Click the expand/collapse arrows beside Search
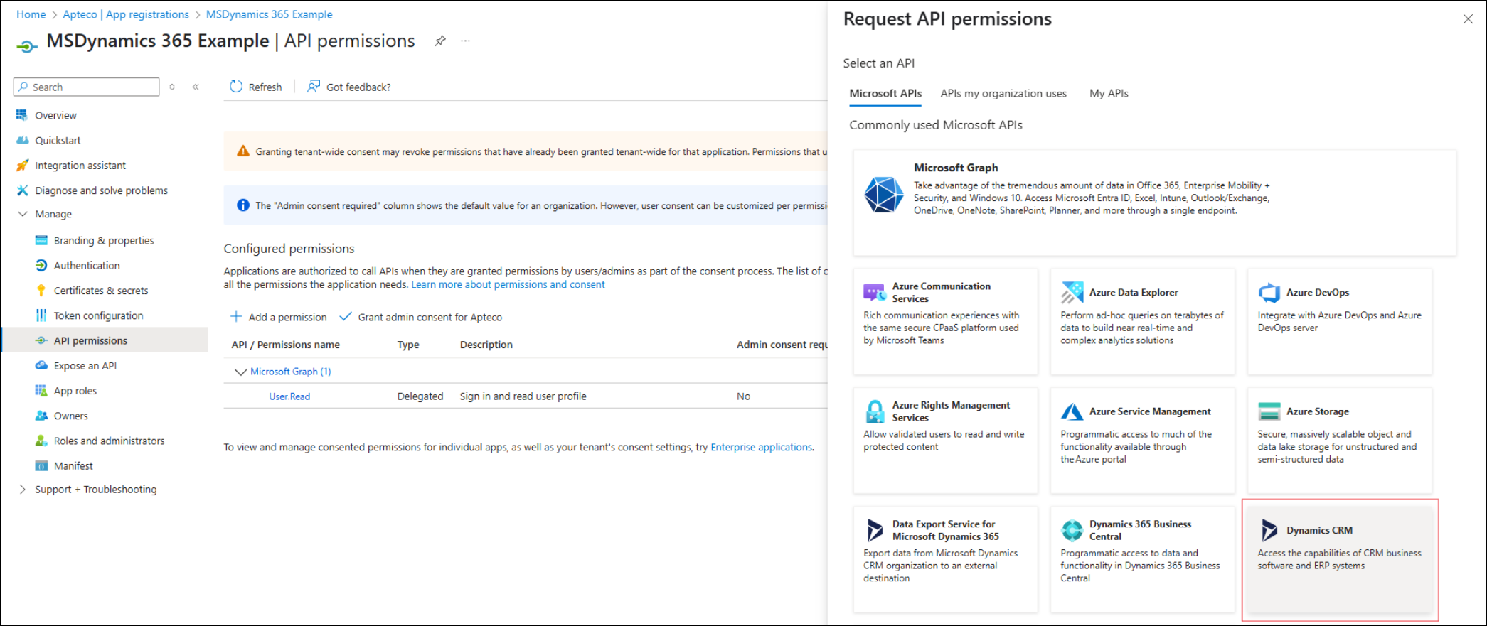The image size is (1487, 626). tap(172, 87)
